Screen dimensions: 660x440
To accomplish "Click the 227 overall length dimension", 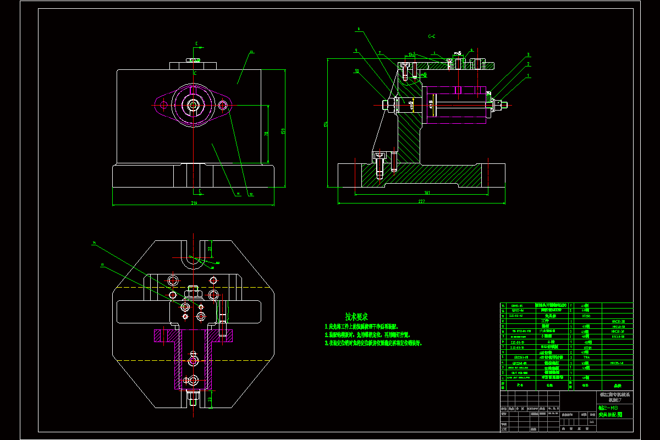I will (x=422, y=201).
